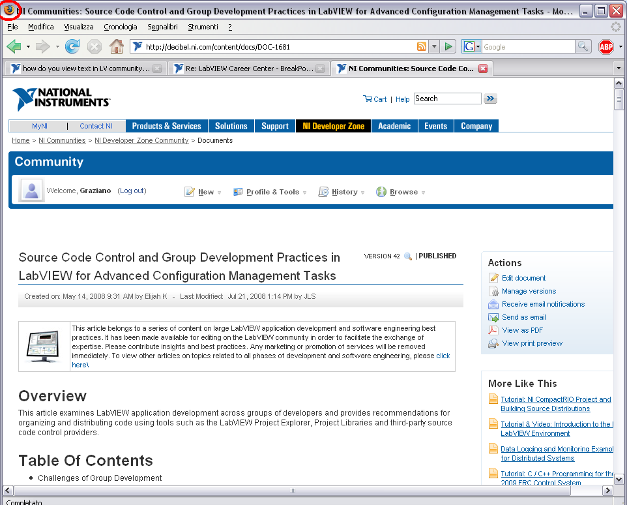Open the Adblock Plus ABP icon

click(x=605, y=47)
